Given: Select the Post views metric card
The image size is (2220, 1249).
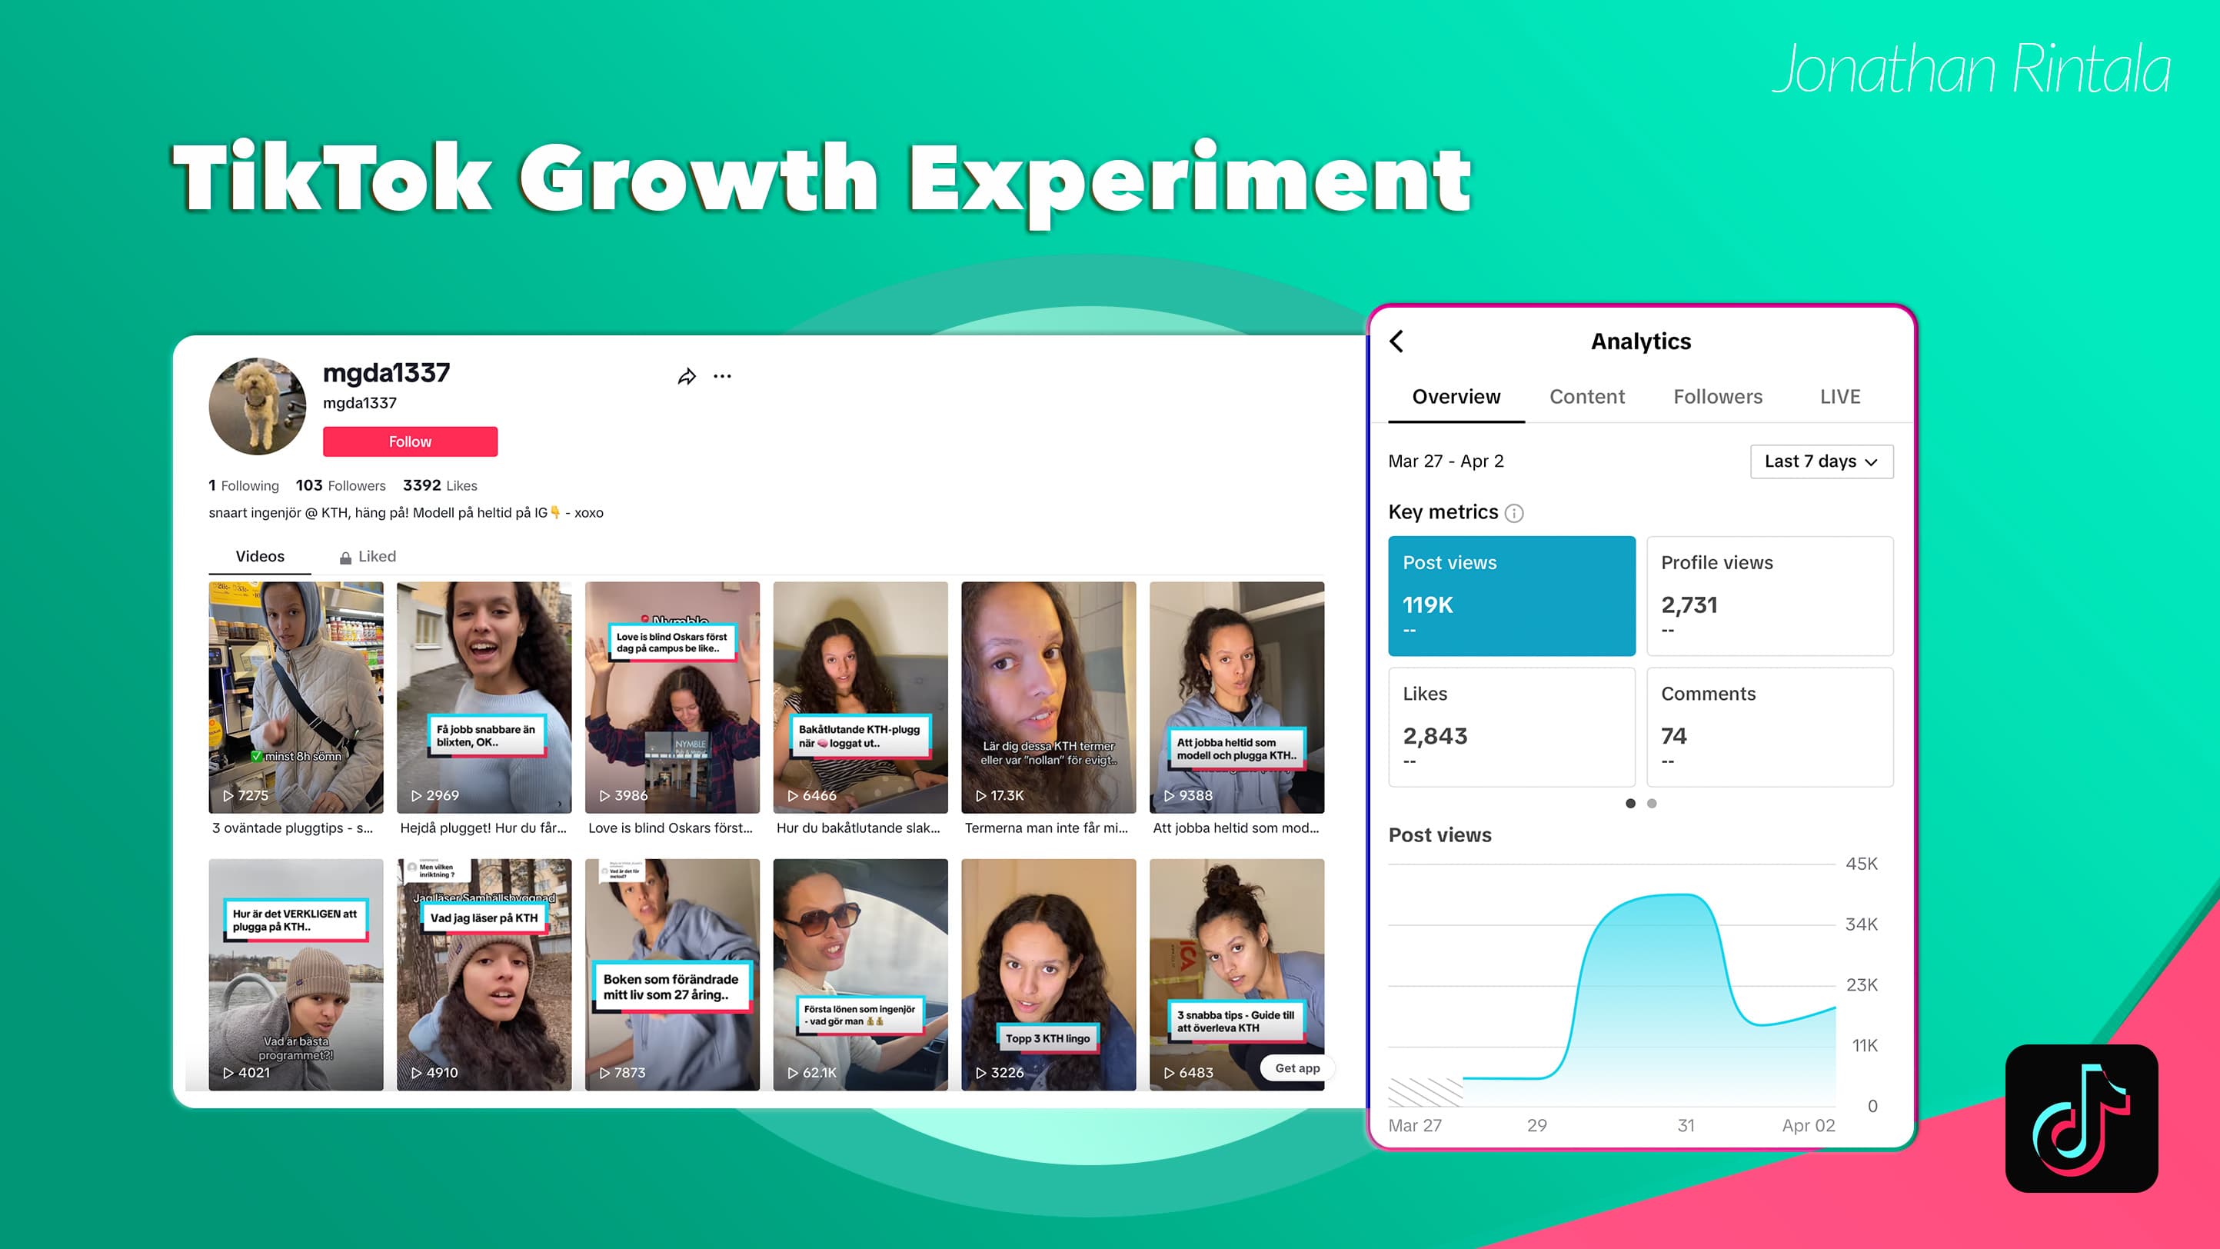Looking at the screenshot, I should coord(1511,595).
